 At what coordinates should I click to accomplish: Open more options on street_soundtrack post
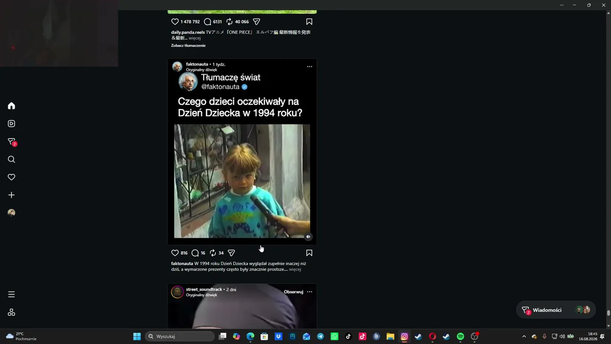309,292
